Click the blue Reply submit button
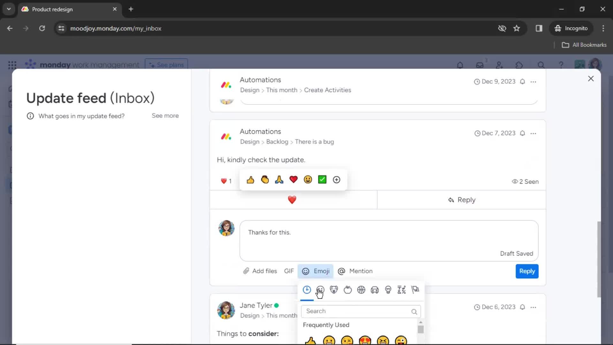Screen dimensions: 613x345 point(527,271)
